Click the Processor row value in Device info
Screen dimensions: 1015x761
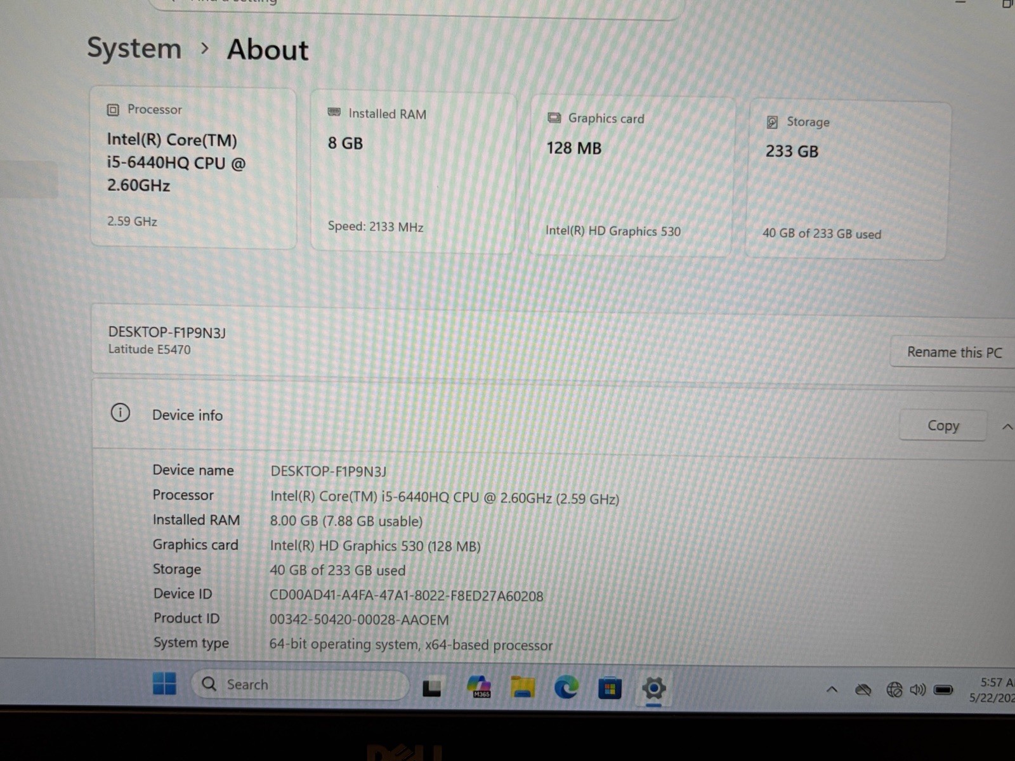[445, 498]
